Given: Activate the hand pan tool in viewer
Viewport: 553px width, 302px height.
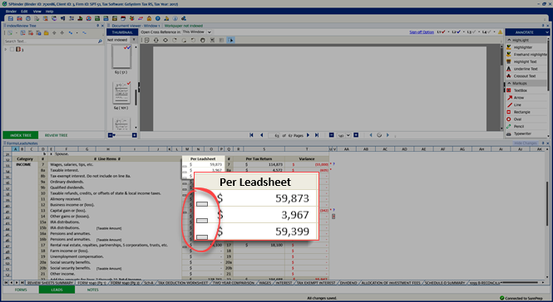Looking at the screenshot, I should (202, 40).
